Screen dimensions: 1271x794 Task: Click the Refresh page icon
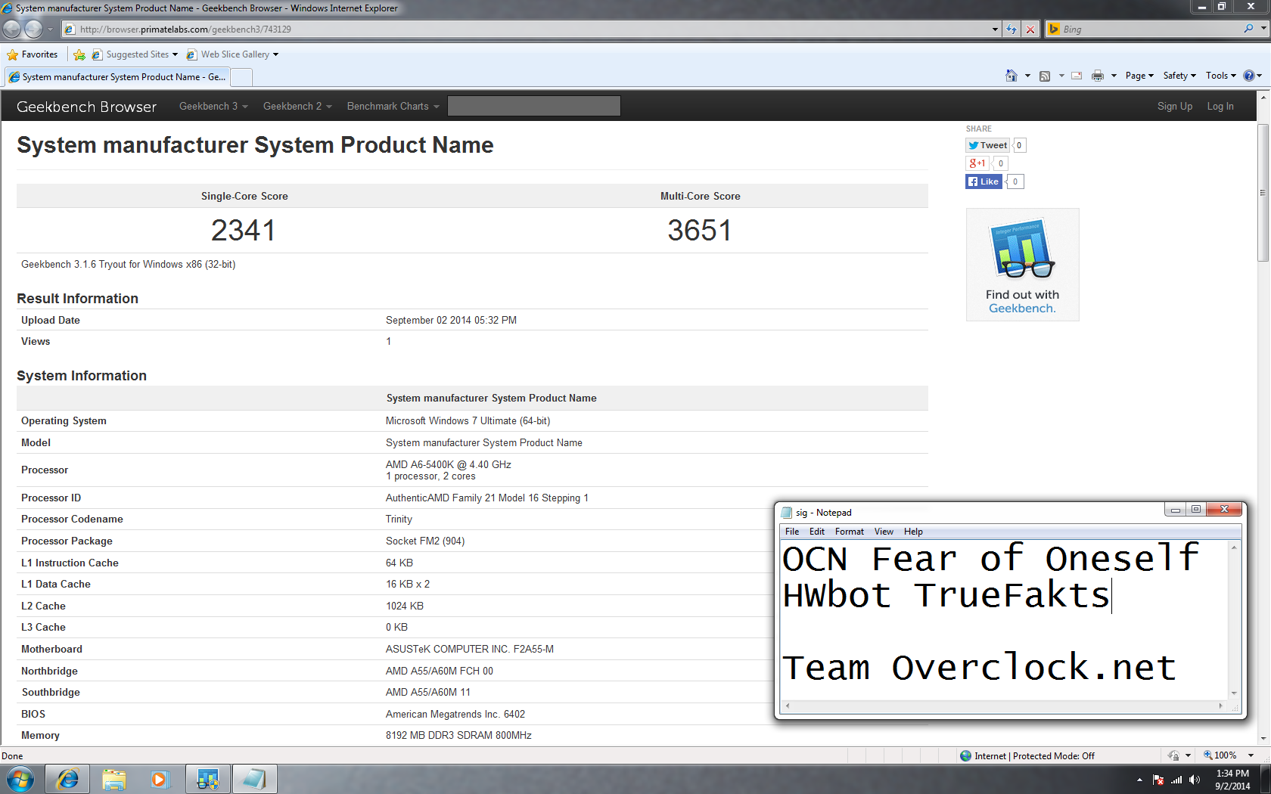coord(1012,29)
